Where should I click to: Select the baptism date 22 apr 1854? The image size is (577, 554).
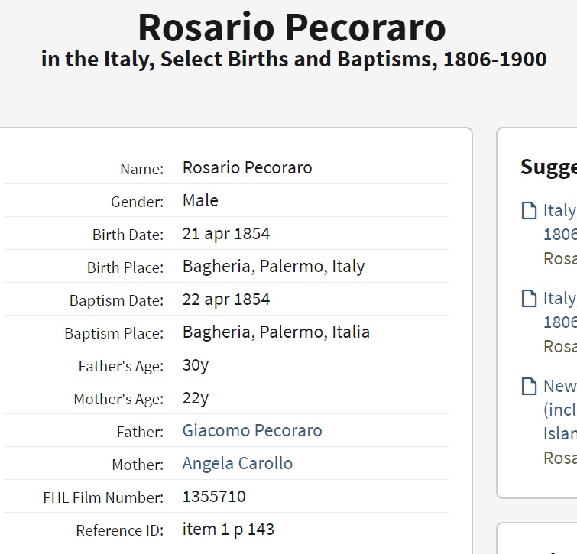[225, 300]
